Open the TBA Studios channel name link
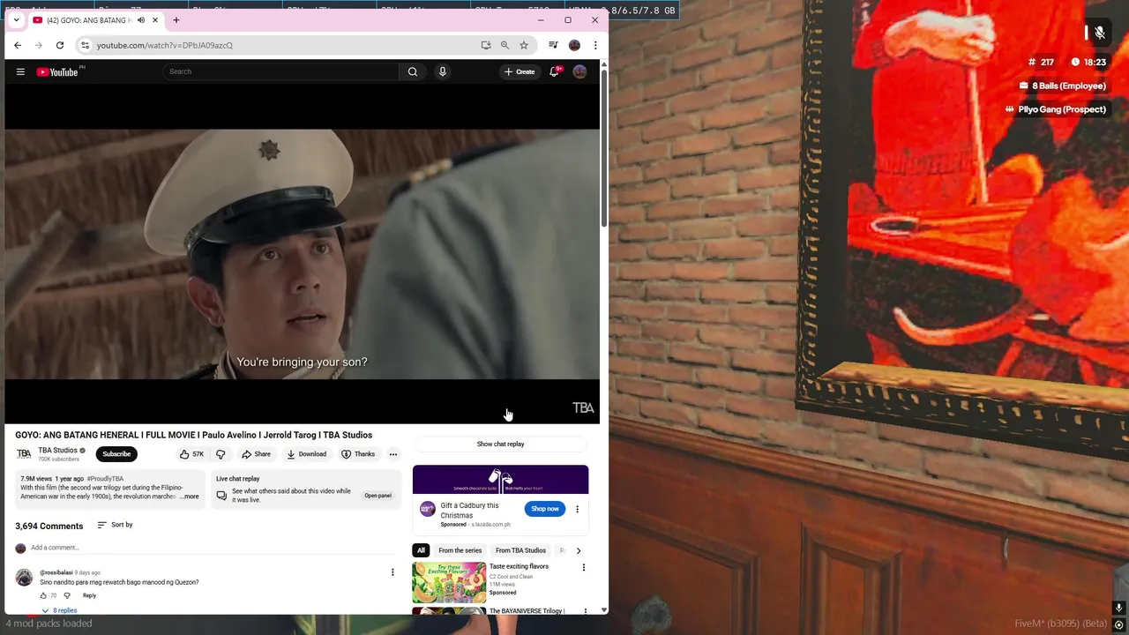Image resolution: width=1129 pixels, height=635 pixels. [x=57, y=451]
